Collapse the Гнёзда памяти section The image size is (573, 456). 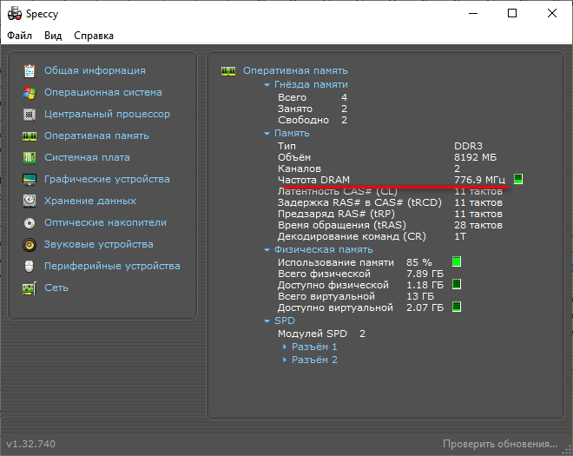(267, 85)
